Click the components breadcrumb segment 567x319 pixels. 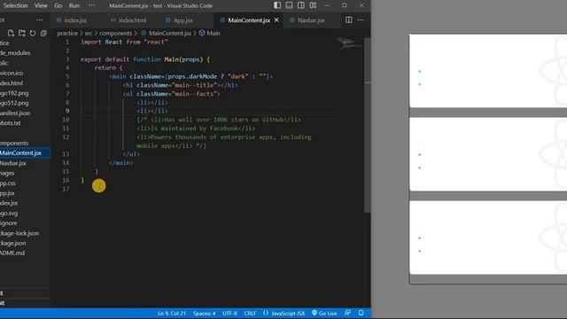[116, 34]
